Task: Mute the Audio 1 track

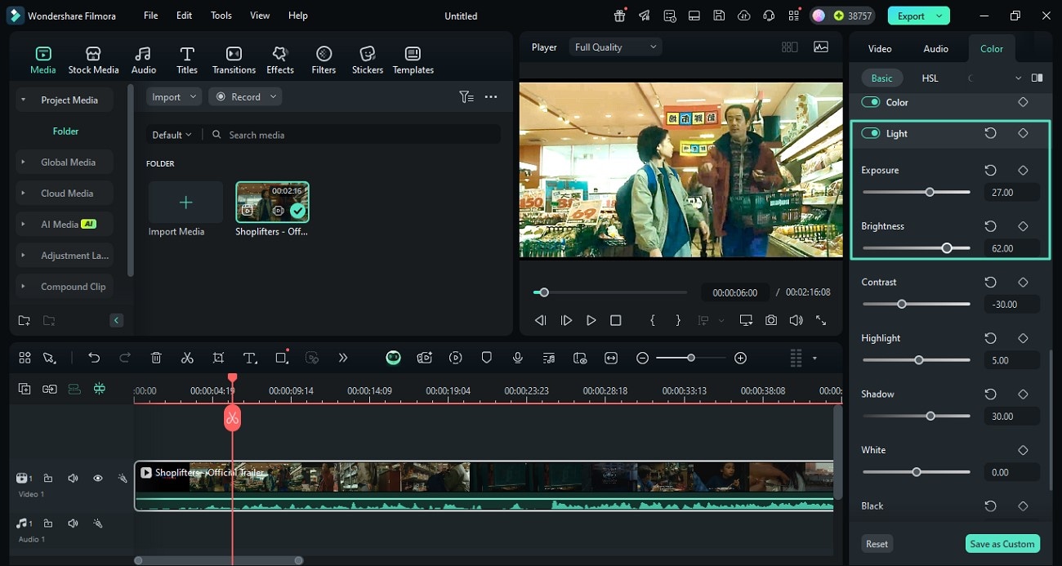Action: pyautogui.click(x=73, y=523)
